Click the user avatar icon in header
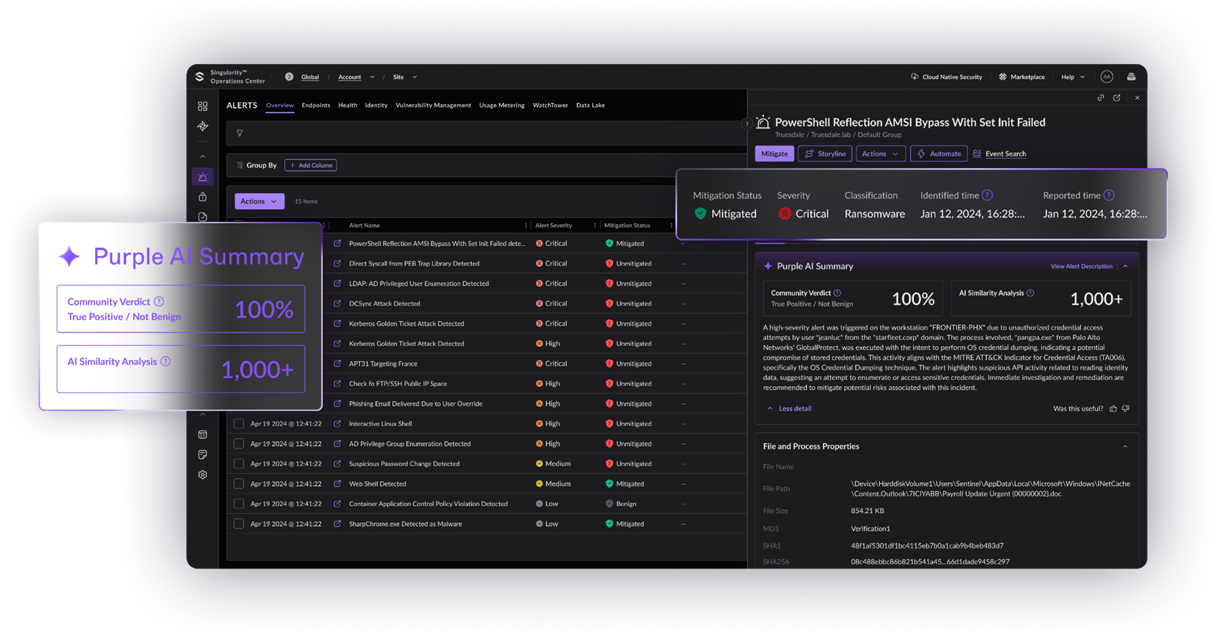1224x632 pixels. [x=1106, y=77]
